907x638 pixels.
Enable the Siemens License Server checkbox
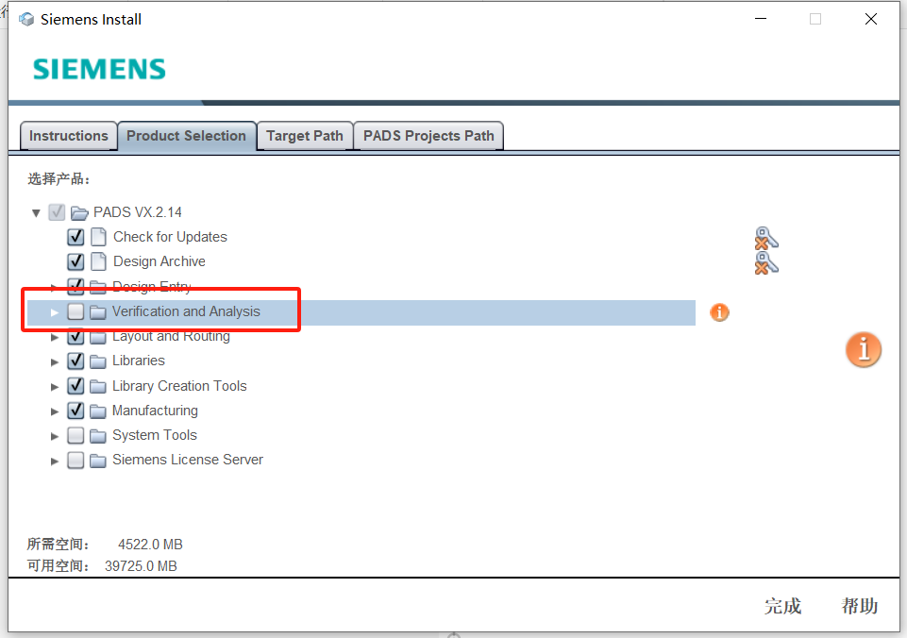[x=76, y=460]
